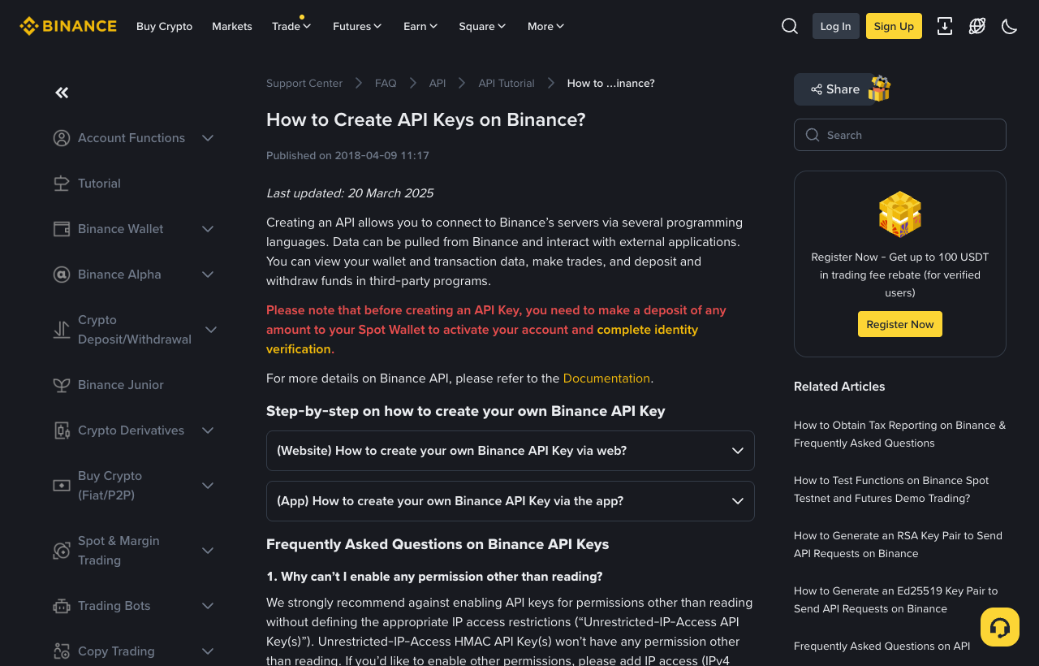Click the Binance logo

(x=68, y=26)
